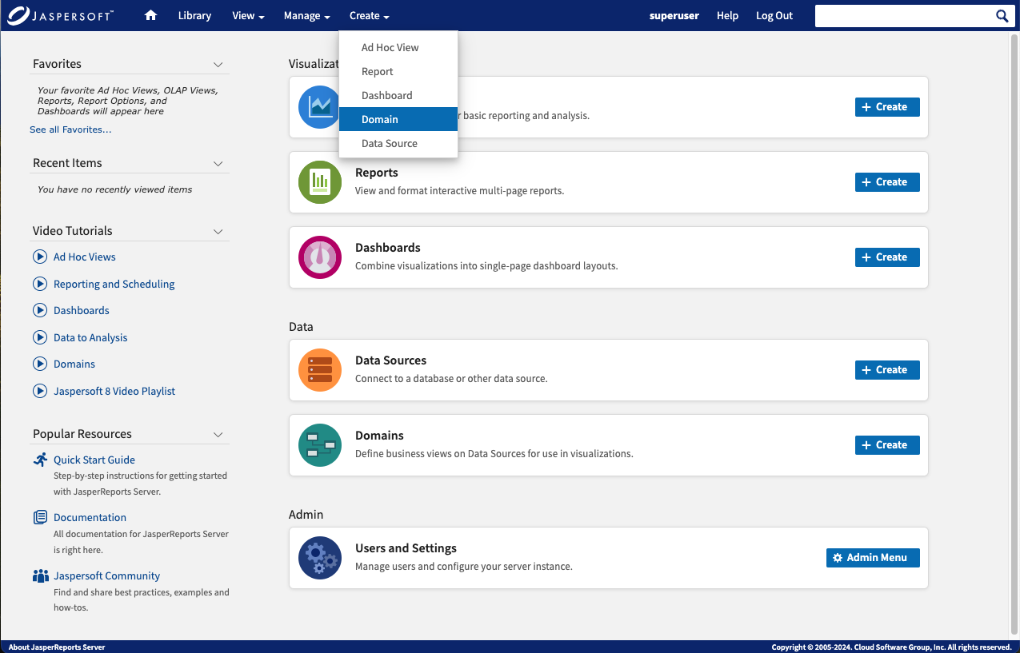This screenshot has height=653, width=1020.
Task: Click the Jaspersoft logo
Action: coord(61,15)
